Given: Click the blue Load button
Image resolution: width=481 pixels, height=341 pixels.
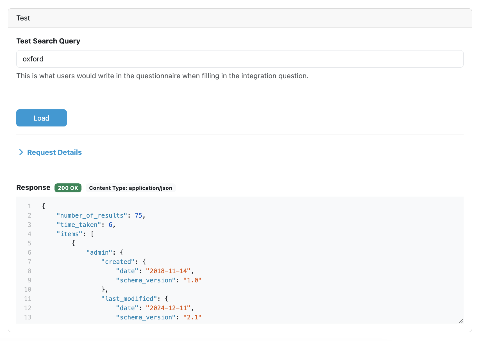Looking at the screenshot, I should [x=42, y=118].
